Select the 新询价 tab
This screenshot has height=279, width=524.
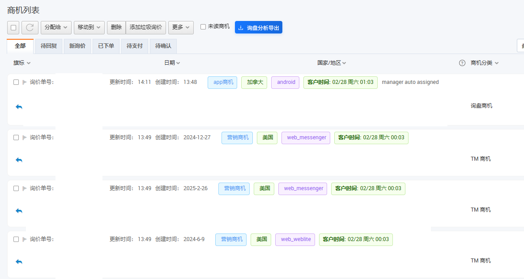77,46
